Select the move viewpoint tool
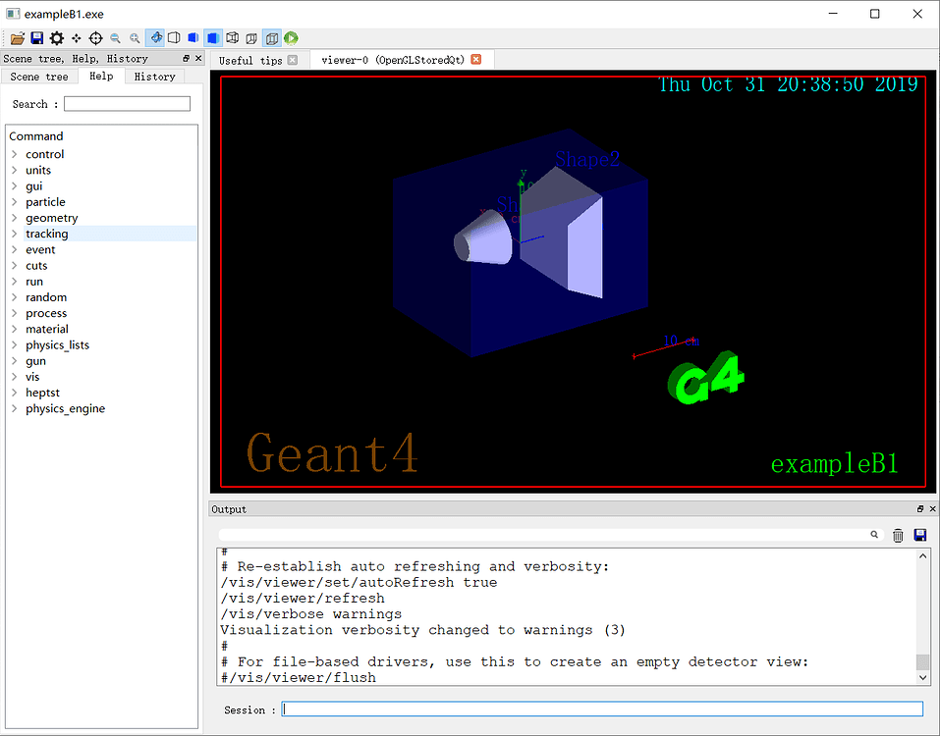This screenshot has width=940, height=736. 77,38
